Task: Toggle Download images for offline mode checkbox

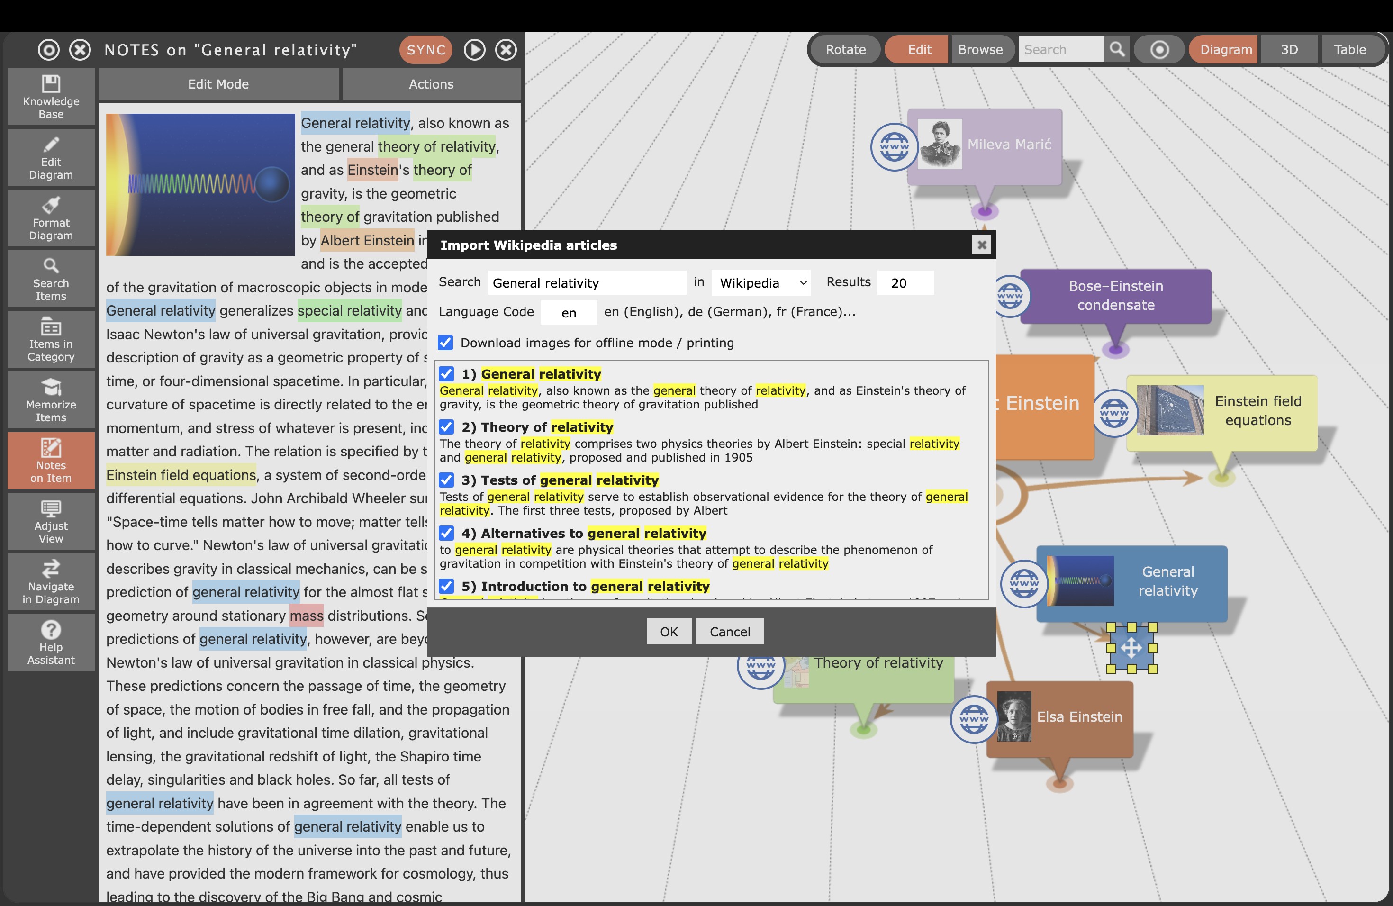Action: pos(446,343)
